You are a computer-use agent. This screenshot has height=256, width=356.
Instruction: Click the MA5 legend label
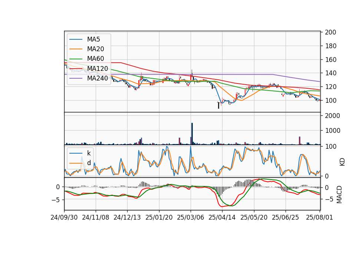(93, 39)
